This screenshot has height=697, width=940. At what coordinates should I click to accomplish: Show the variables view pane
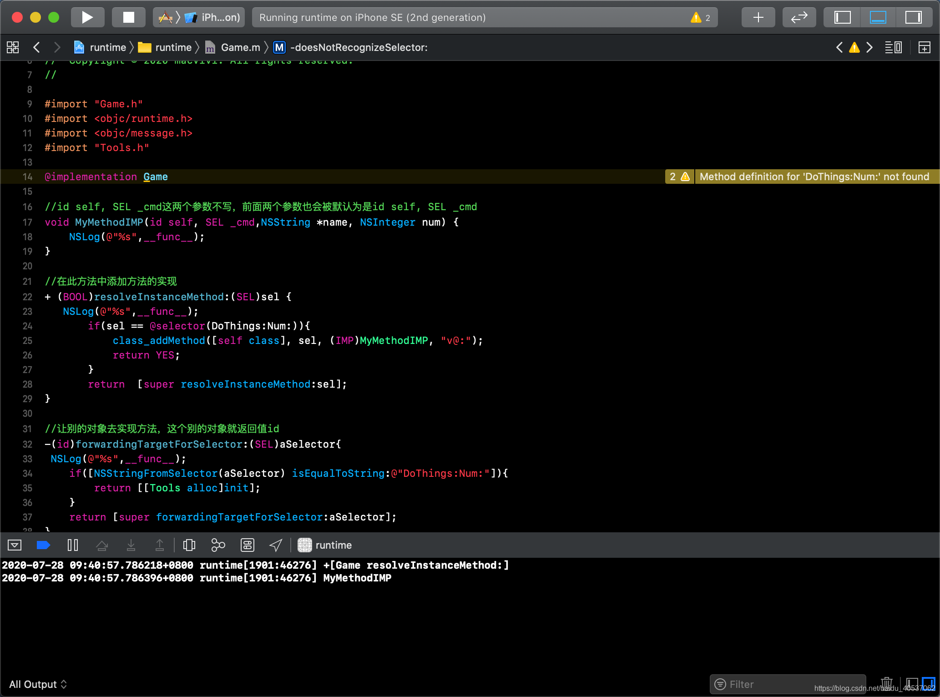pyautogui.click(x=911, y=684)
